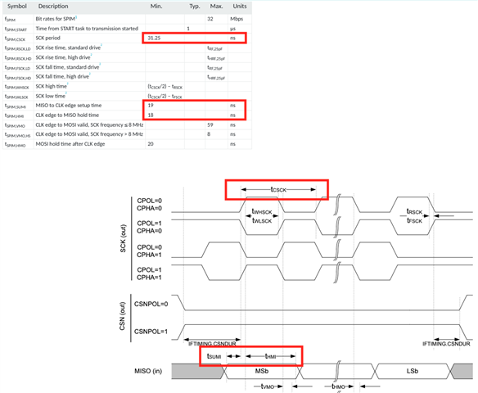The height and width of the screenshot is (393, 478).
Task: Click the tHMI label above MISO
Action: pyautogui.click(x=270, y=356)
